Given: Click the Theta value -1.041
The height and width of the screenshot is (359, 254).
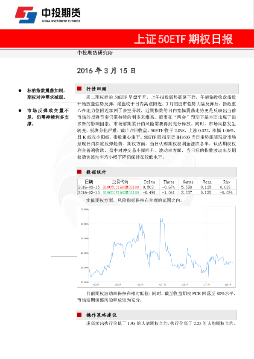Looking at the screenshot, I should [x=168, y=193].
